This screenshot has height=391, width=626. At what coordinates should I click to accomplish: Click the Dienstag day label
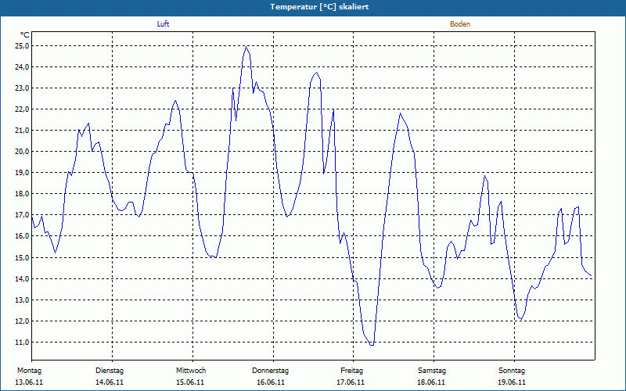click(x=110, y=371)
